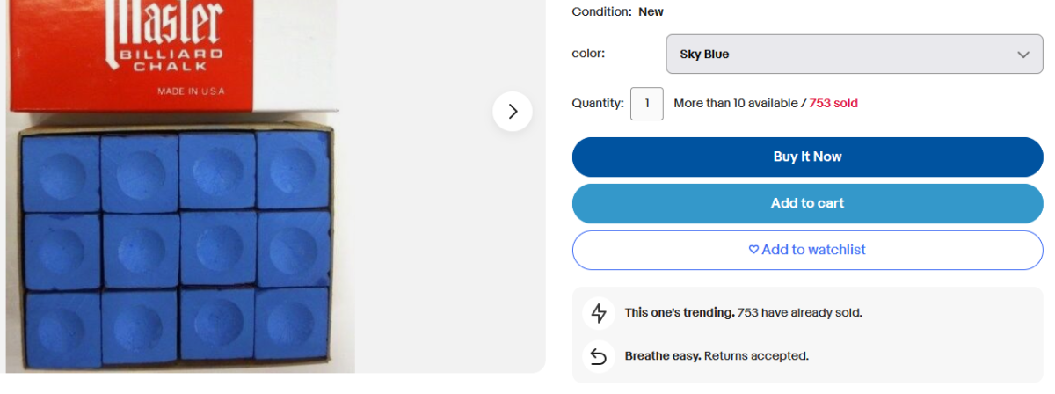
Task: Click the Condition: New label
Action: tap(617, 11)
